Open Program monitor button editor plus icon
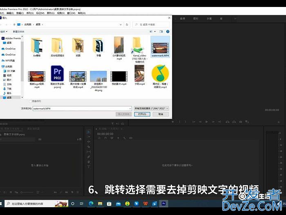The height and width of the screenshot is (215, 286). tap(279, 122)
